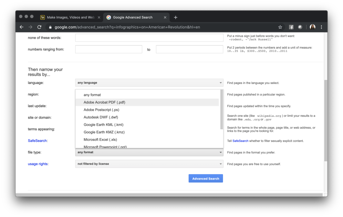Open the file type dropdown arrow

220,152
